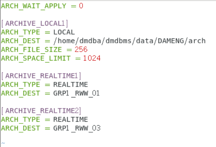The image size is (216, 147).
Task: Click the ARCH_WAIT_APPLY value 0
Action: click(x=81, y=6)
